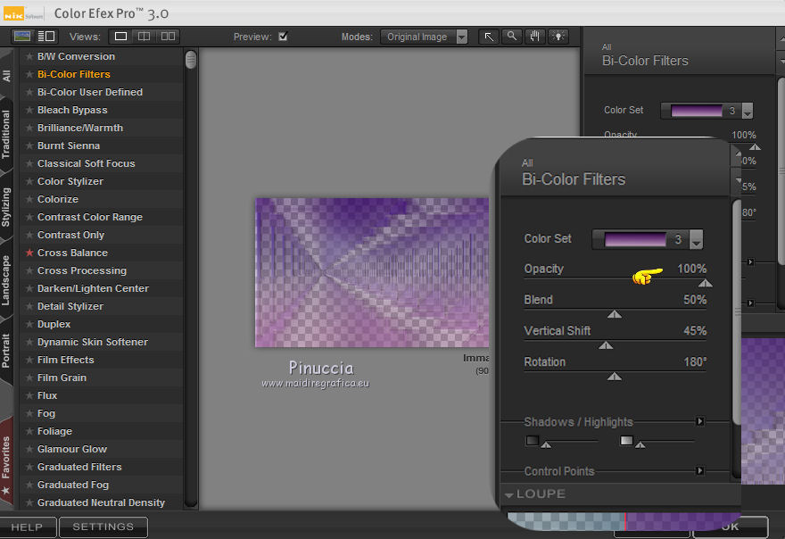Image resolution: width=785 pixels, height=539 pixels.
Task: Adjust the Rotation slider handle
Action: [x=615, y=377]
